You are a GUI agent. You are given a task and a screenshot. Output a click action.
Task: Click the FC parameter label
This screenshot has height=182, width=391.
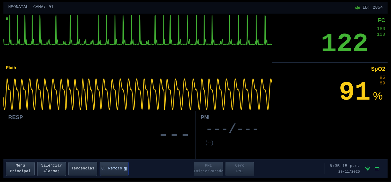(x=381, y=20)
